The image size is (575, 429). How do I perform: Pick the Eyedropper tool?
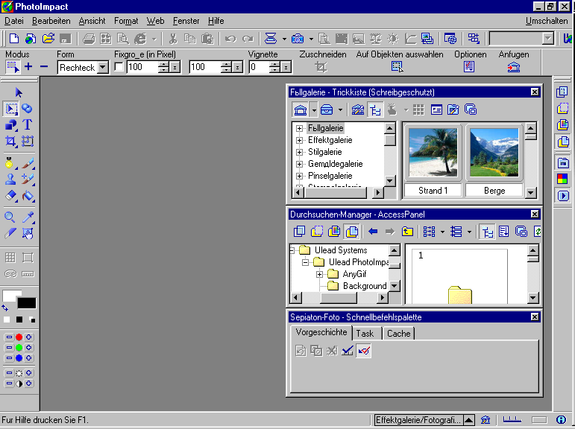point(28,217)
